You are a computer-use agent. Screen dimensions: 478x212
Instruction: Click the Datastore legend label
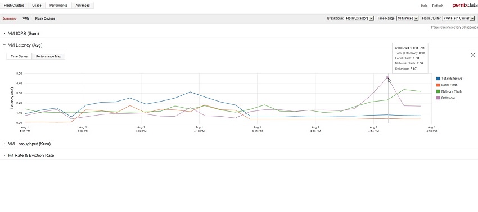point(448,98)
